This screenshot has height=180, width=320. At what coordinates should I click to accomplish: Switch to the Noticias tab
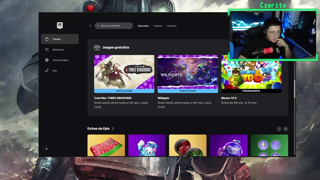coord(172,26)
